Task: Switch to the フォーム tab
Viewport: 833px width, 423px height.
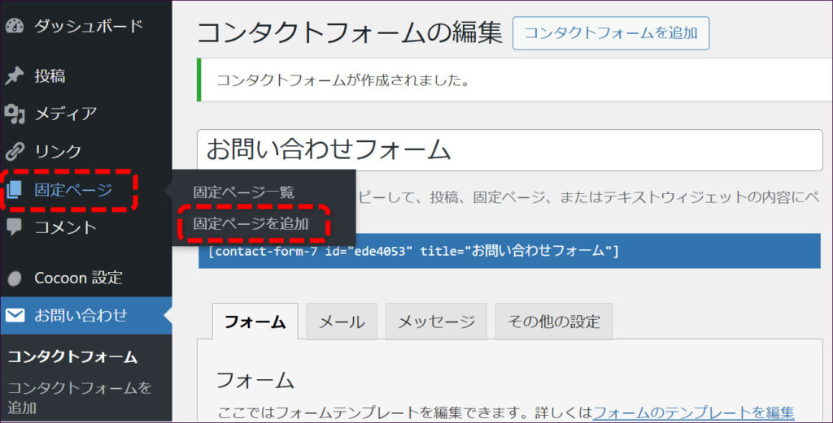Action: [x=255, y=322]
